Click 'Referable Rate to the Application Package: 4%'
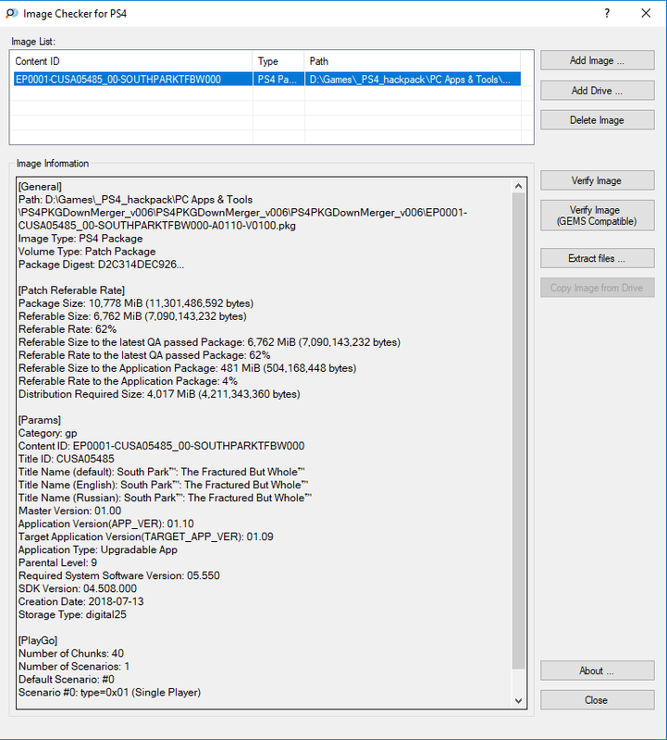Screen dimensions: 667x740 pyautogui.click(x=128, y=381)
